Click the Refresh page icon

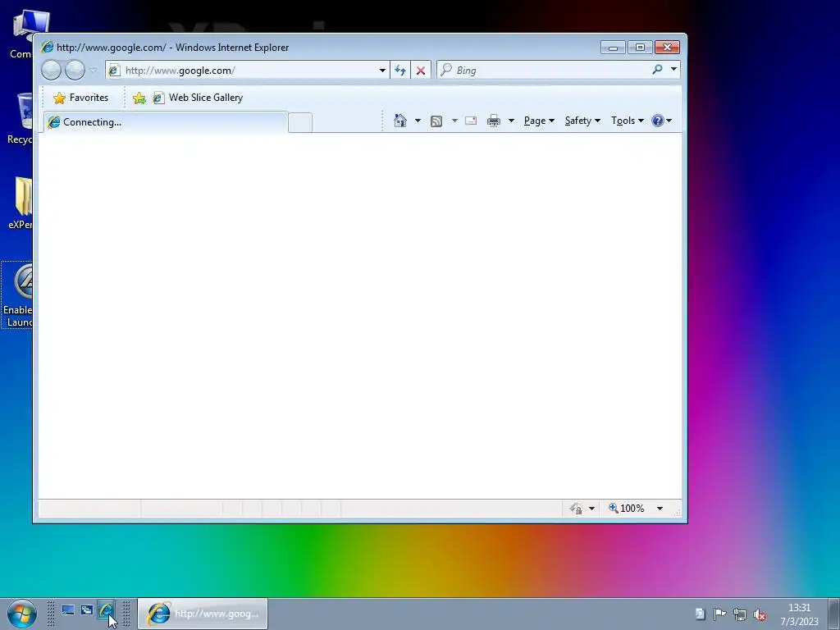click(400, 71)
